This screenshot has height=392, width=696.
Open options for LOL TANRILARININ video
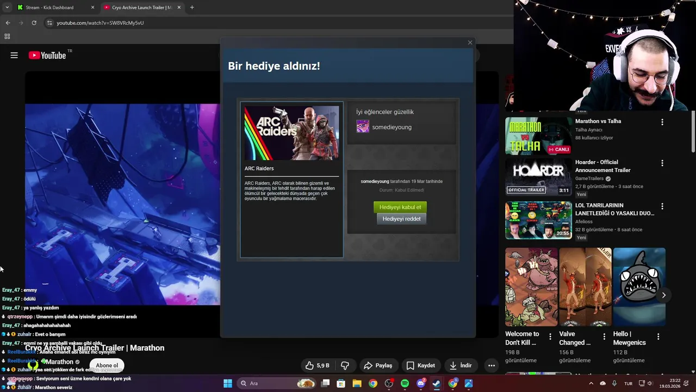click(662, 207)
